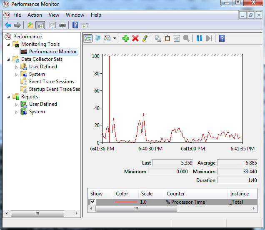Uncheck the % Processor Time show checkbox

[92, 202]
